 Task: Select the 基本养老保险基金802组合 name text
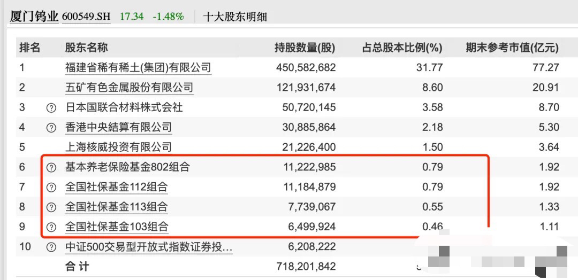click(x=127, y=167)
